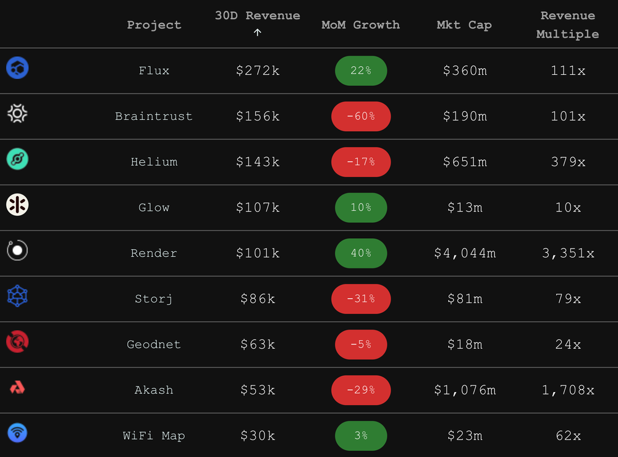Open the Geodnet project name

pos(154,344)
